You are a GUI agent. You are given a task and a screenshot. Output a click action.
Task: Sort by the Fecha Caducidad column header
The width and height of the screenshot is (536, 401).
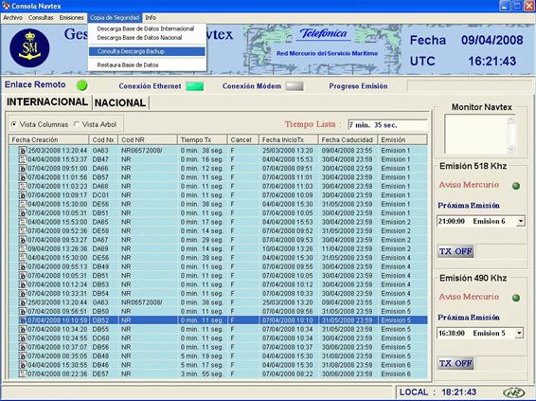pos(348,139)
